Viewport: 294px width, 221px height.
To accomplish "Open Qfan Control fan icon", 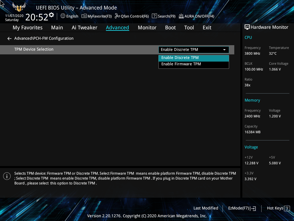I will coord(117,16).
